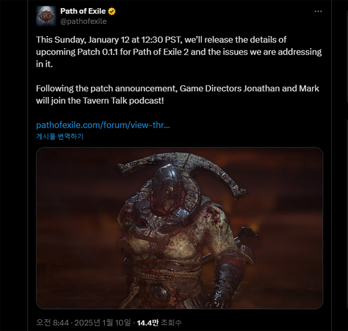
Task: Click 게시물 번역하기 to translate the post
Action: 60,136
